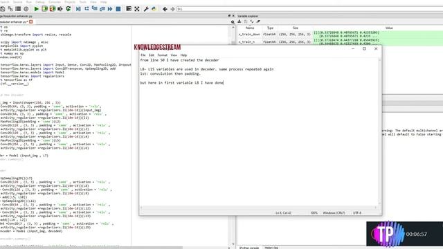This screenshot has height=249, width=443.
Task: Click the @ symbol finder toolbar icon
Action: tap(26, 9)
